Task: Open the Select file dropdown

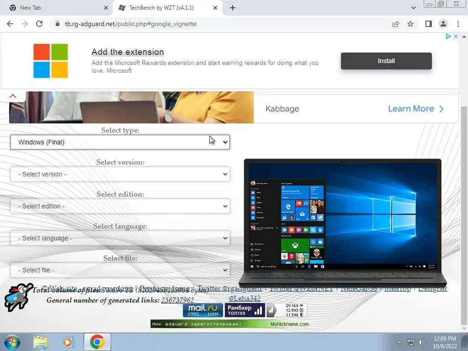Action: (x=120, y=270)
